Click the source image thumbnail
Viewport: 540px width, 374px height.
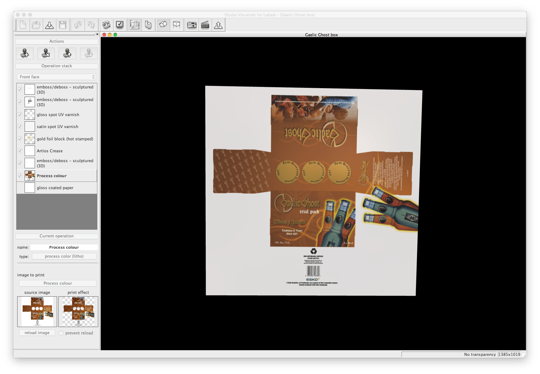point(37,312)
